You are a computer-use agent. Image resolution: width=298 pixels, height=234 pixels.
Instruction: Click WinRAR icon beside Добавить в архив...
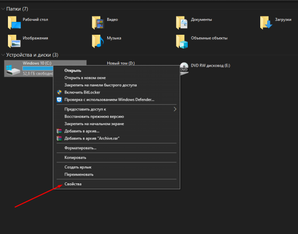point(59,131)
